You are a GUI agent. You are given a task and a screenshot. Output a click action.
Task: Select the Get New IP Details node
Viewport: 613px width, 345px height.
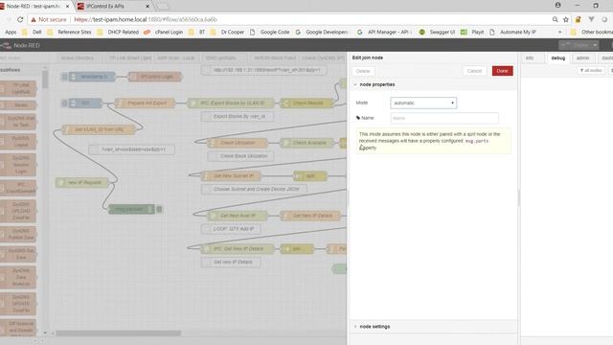pyautogui.click(x=310, y=216)
